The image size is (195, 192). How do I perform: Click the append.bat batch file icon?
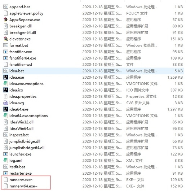[x=6, y=7]
